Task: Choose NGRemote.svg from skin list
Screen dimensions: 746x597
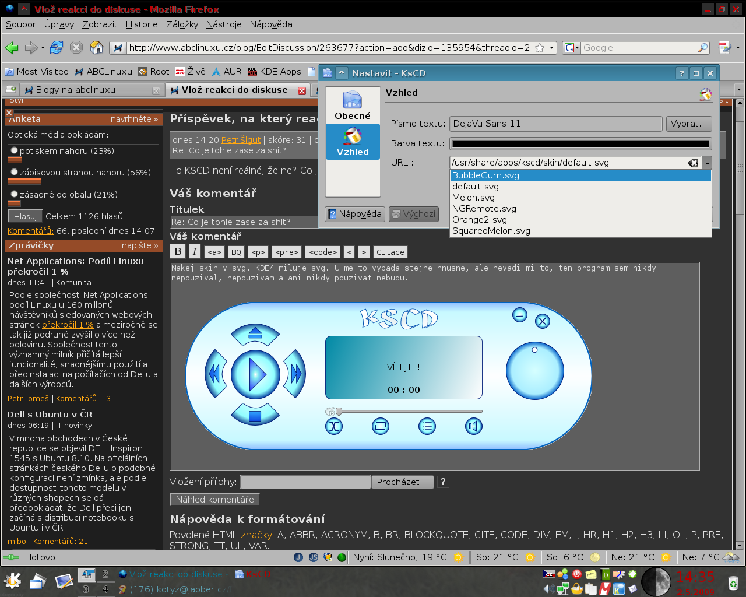Action: pos(581,209)
